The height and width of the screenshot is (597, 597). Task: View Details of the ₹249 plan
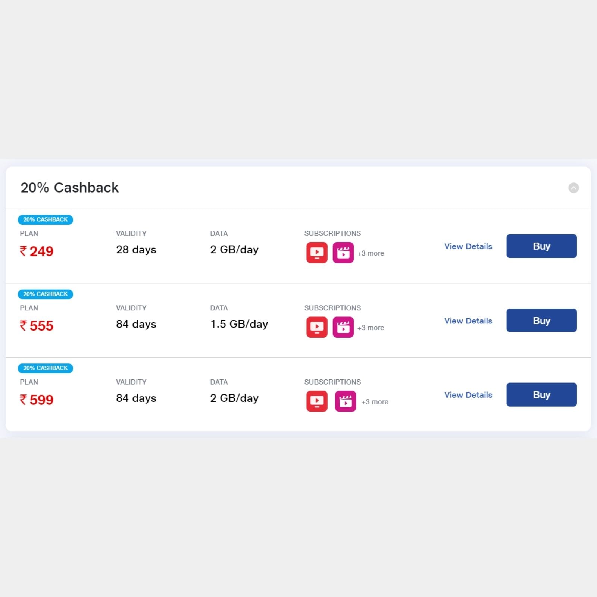(x=468, y=246)
